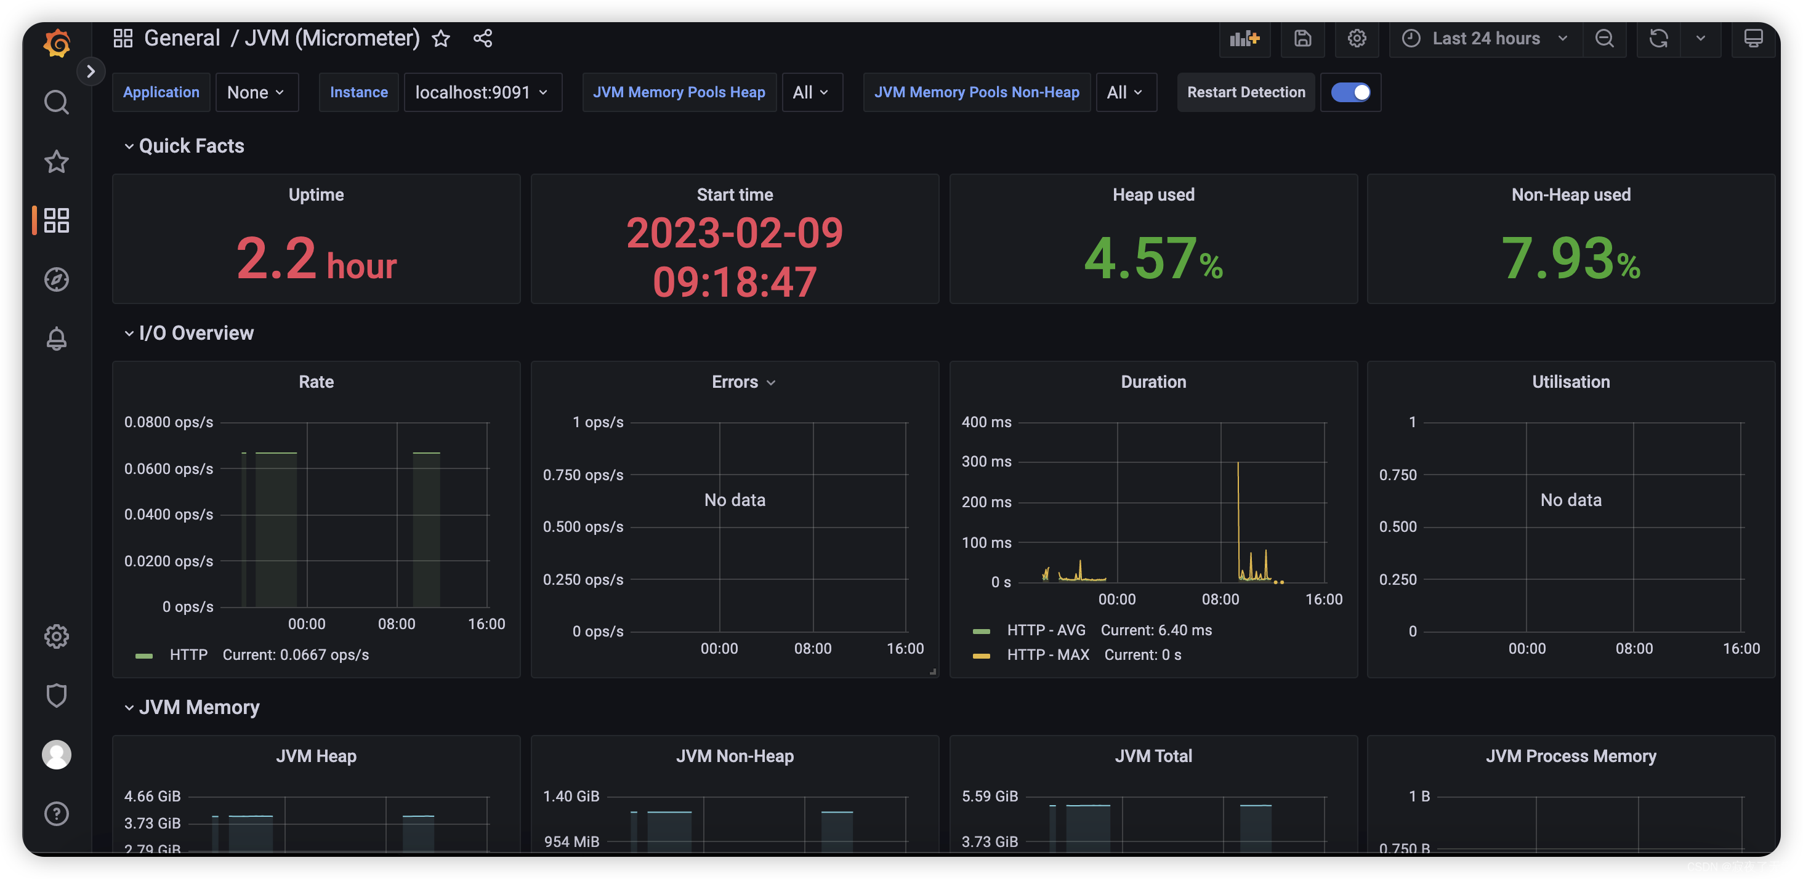Open the Help question mark icon
Viewport: 1803px width, 879px height.
pos(57,813)
